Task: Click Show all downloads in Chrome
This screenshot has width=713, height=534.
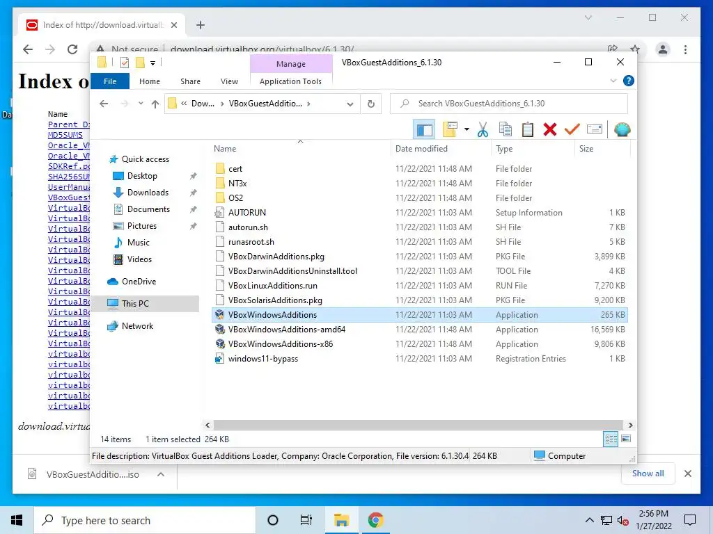Action: point(648,474)
